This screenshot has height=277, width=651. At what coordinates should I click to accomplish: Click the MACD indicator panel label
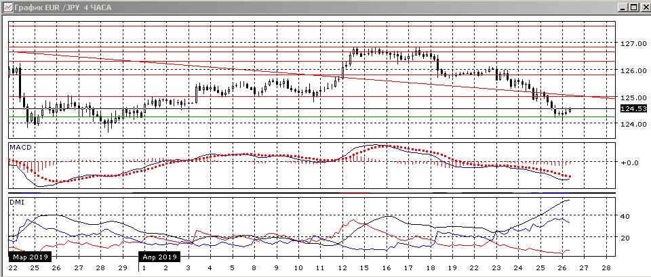(x=21, y=147)
